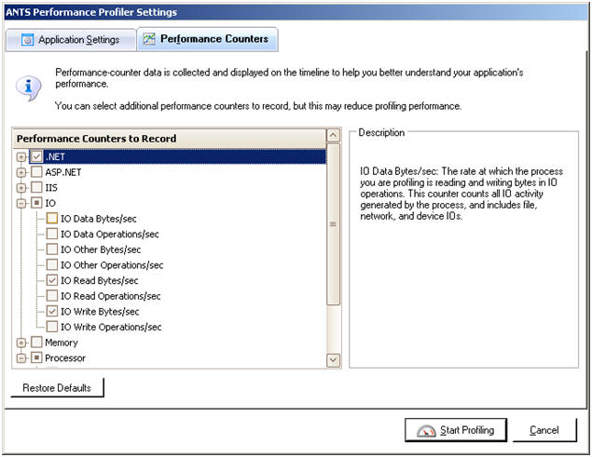Select IO Data Bytes/sec label
This screenshot has height=457, width=592.
tap(99, 219)
